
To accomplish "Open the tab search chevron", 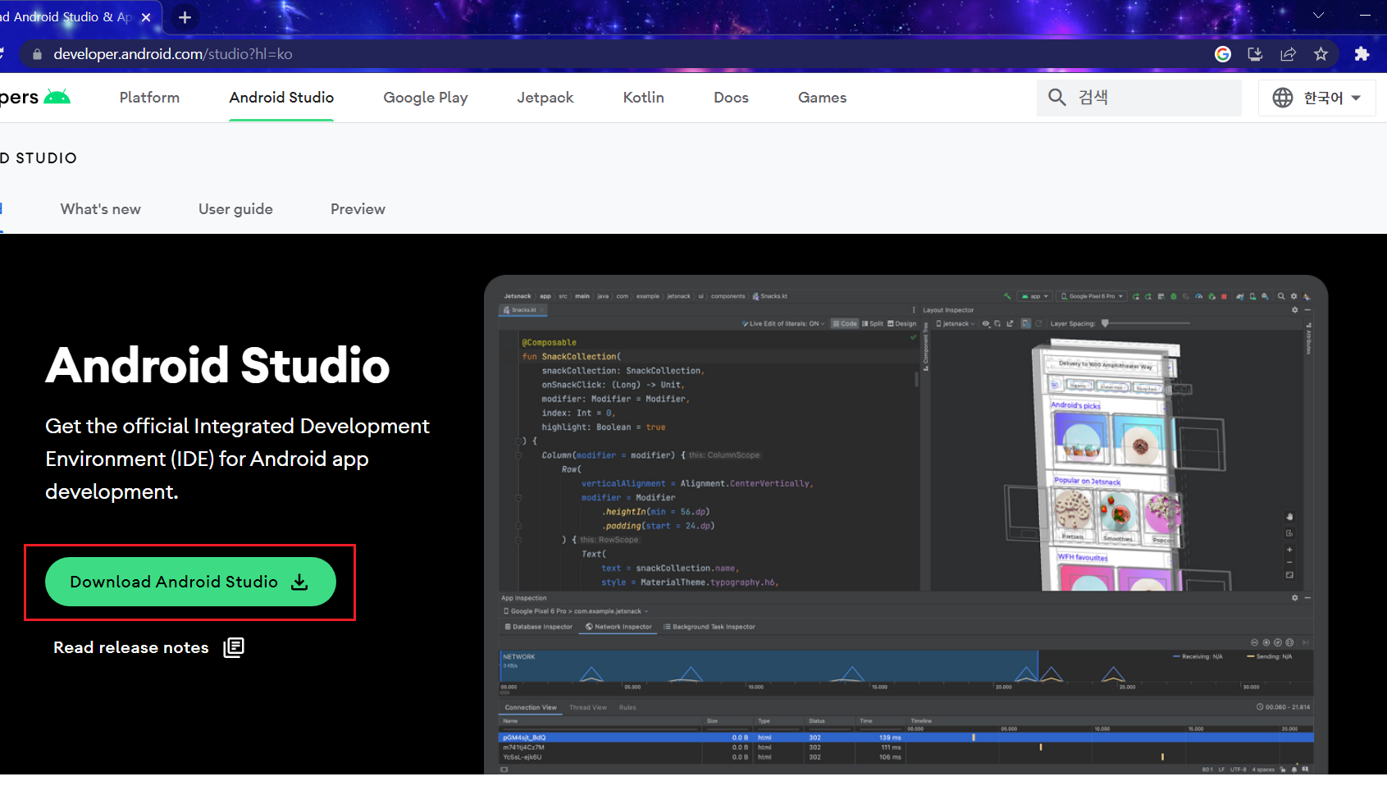I will pos(1318,16).
